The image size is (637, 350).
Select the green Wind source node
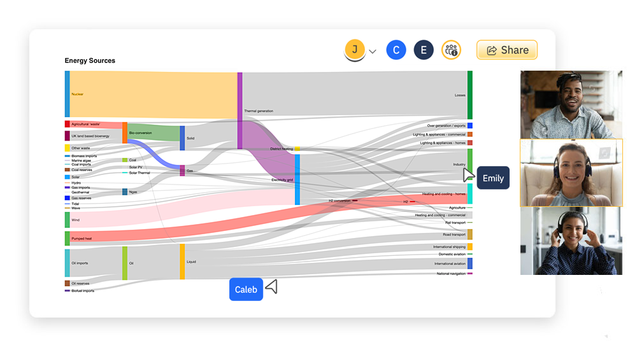click(67, 220)
